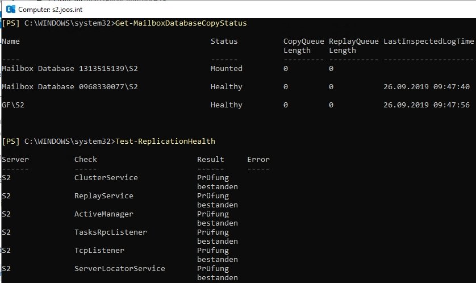The width and height of the screenshot is (476, 283).
Task: Click the 'Mounted' status value
Action: coord(226,69)
